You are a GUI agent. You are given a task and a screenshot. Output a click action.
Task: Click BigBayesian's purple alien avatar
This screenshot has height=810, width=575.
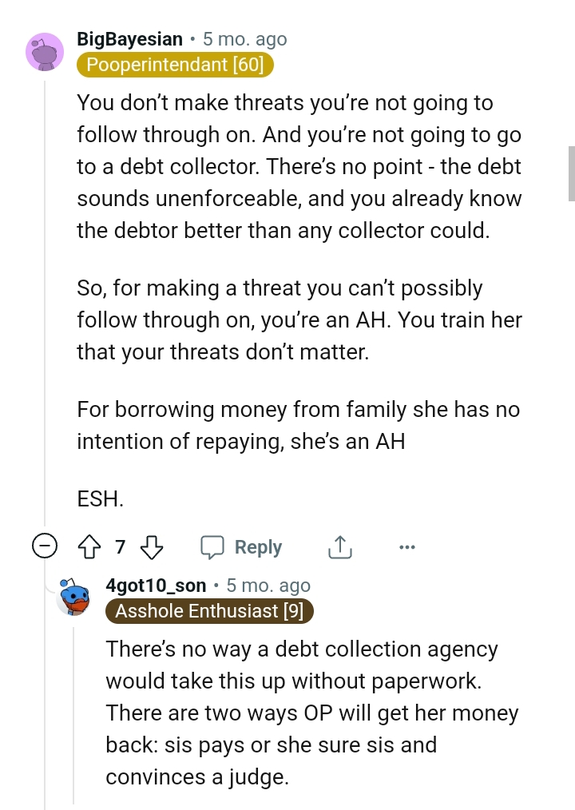coord(45,51)
